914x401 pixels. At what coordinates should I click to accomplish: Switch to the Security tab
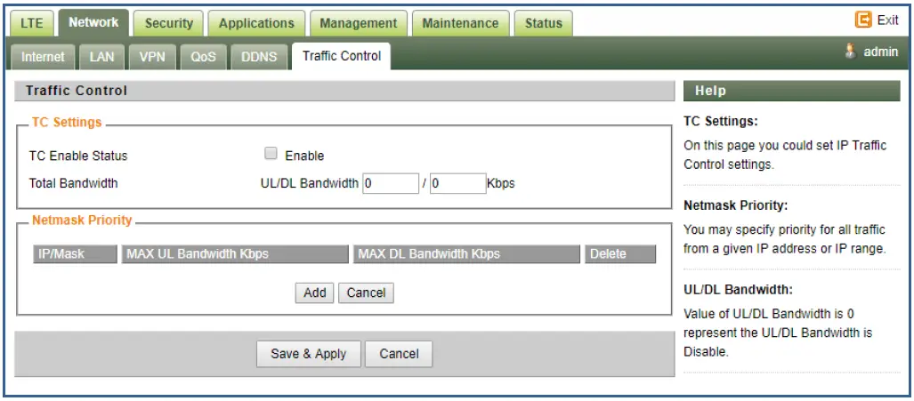click(x=168, y=23)
